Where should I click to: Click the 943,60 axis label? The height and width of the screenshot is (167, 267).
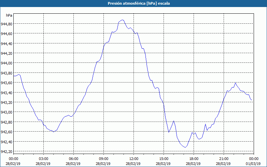pos(6,83)
